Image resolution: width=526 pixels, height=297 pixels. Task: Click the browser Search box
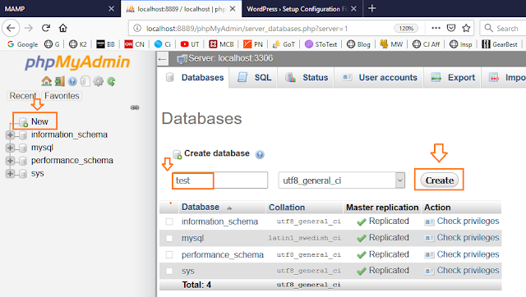[503, 29]
